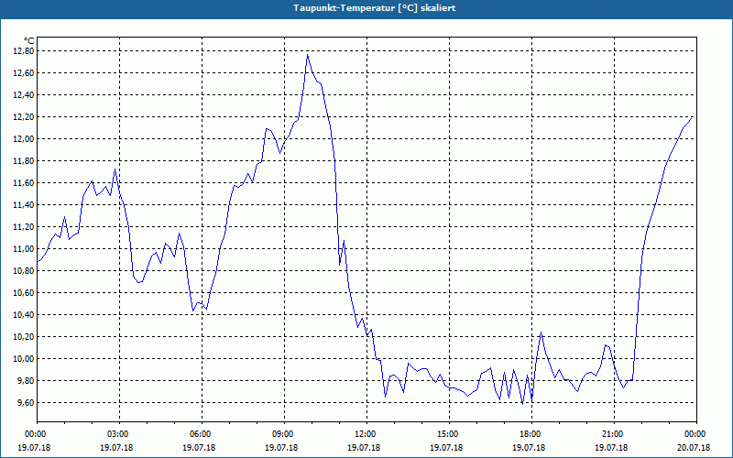Click the 15:00 time label
This screenshot has width=733, height=458.
[x=449, y=433]
